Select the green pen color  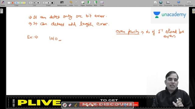pos(20,3)
